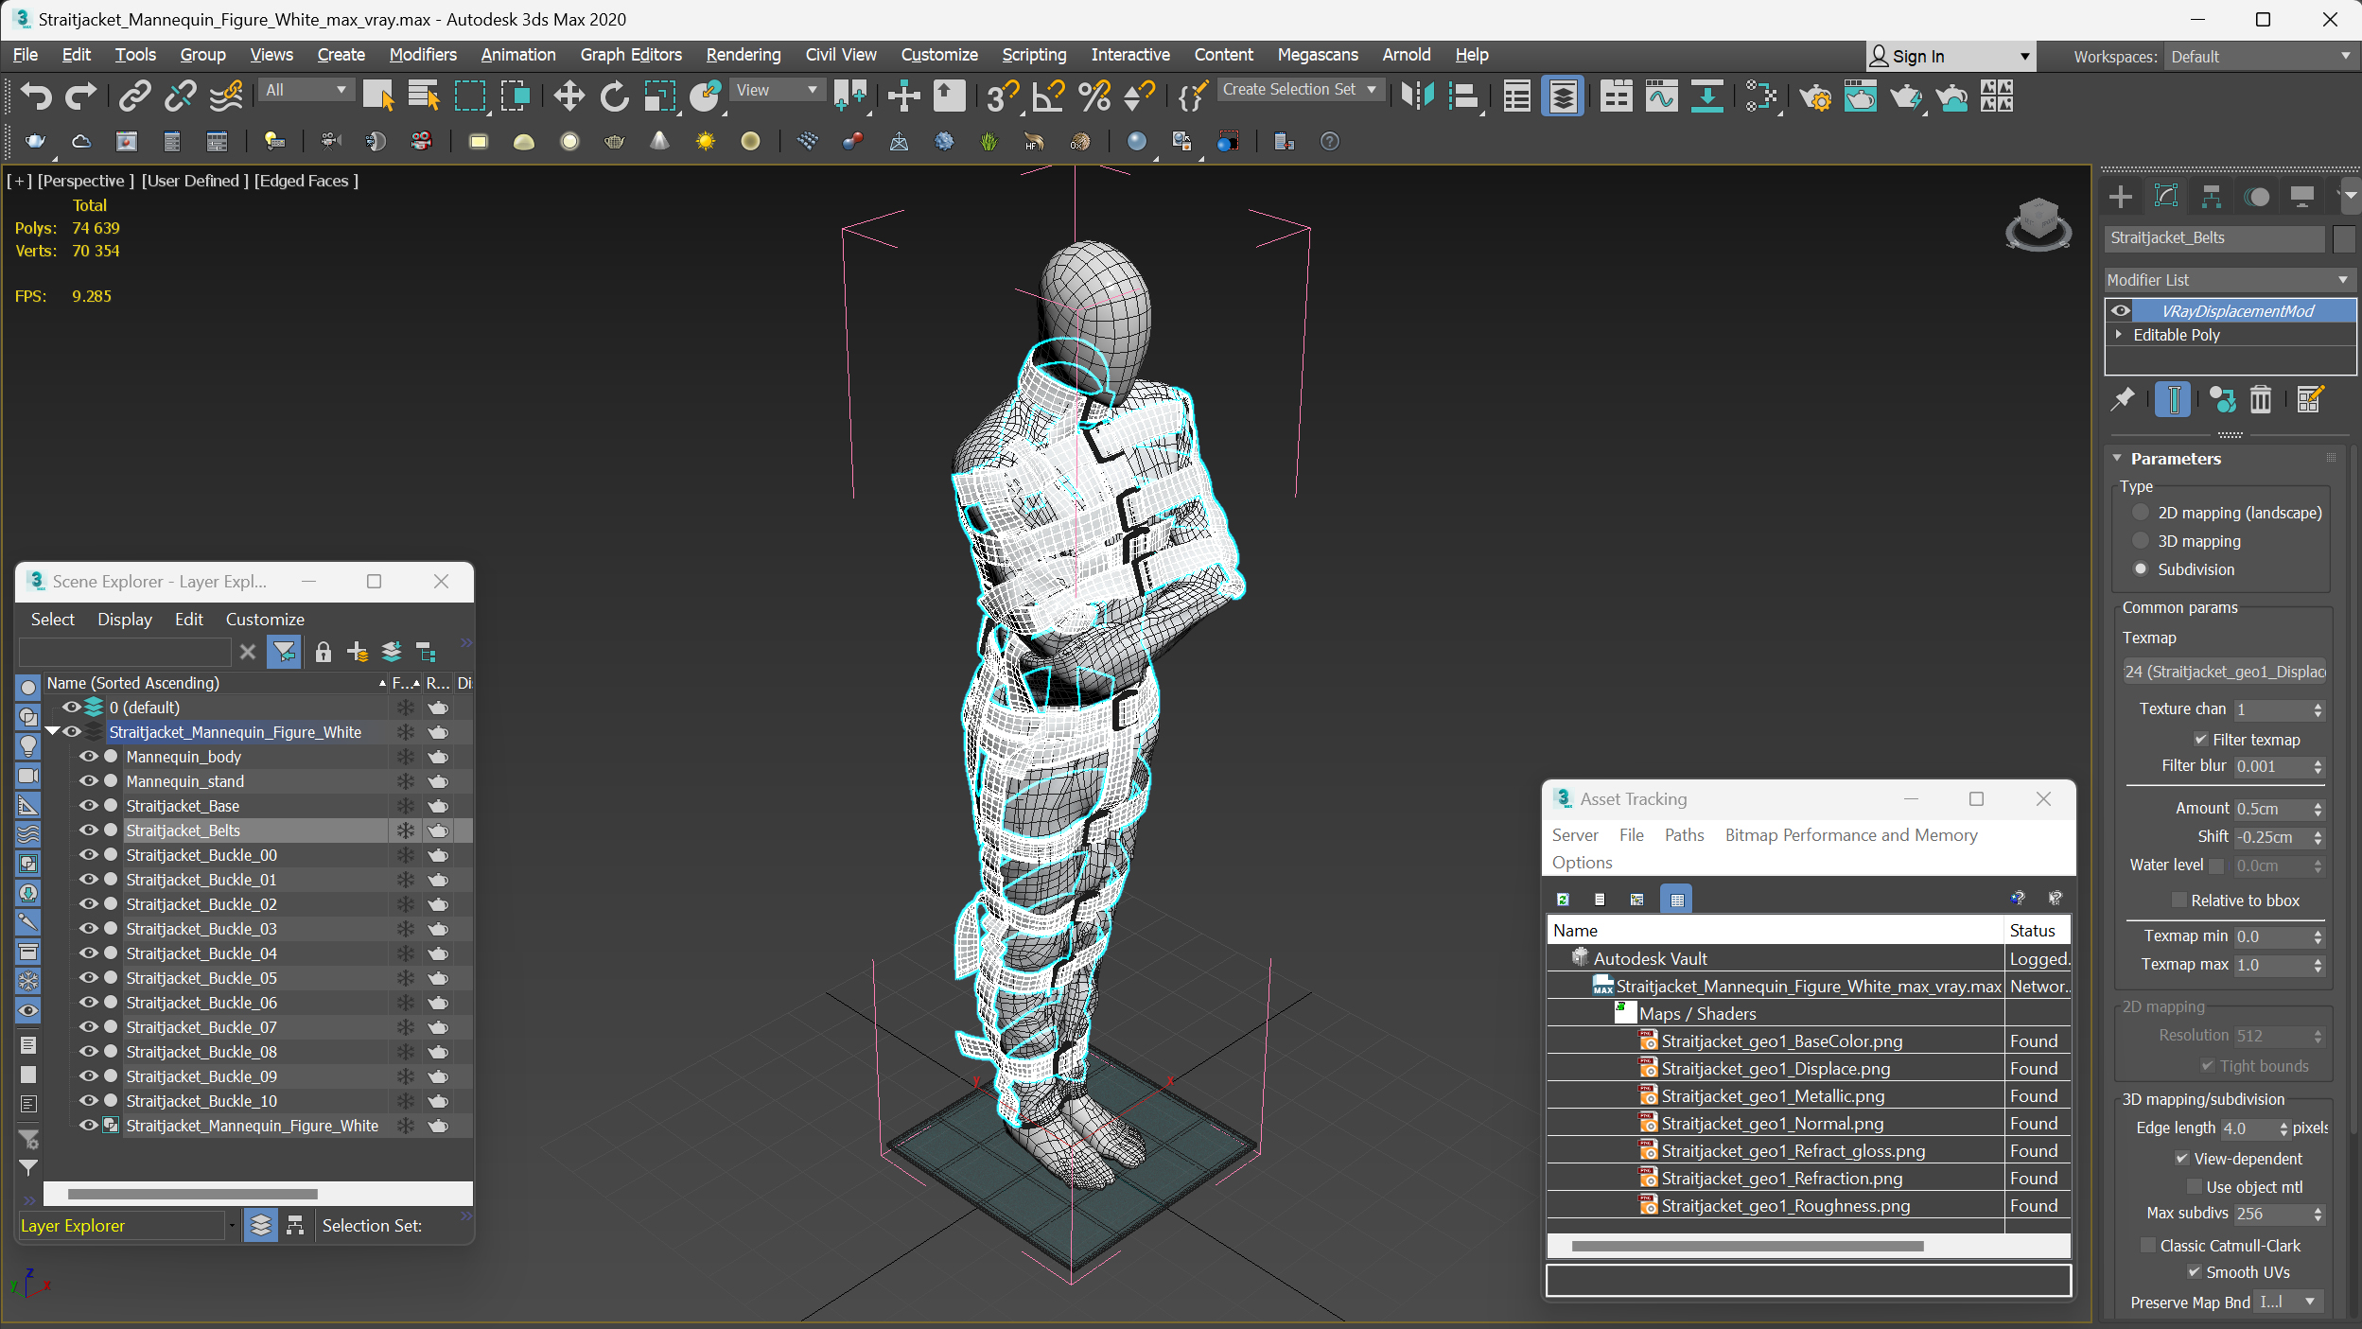Screen dimensions: 2362x1329
Task: Toggle the Smooth UVs checkbox
Action: 2195,1271
